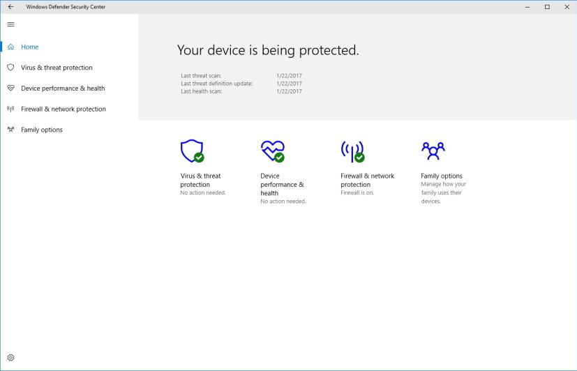Go back using the title bar arrow
This screenshot has width=577, height=371.
10,7
